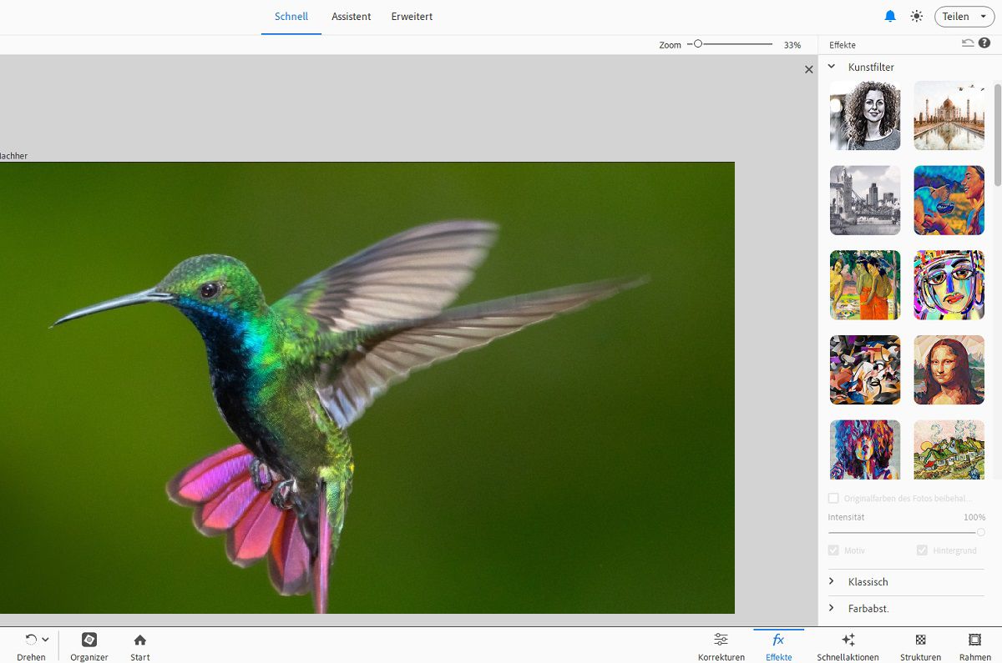Open the Rahmen panel
The width and height of the screenshot is (1002, 663).
[974, 640]
